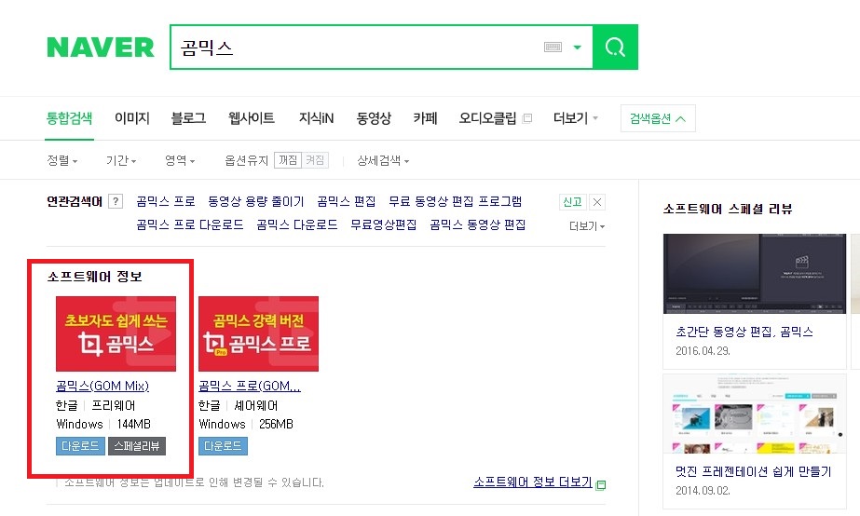Switch to the 동영상 tab

pos(374,118)
